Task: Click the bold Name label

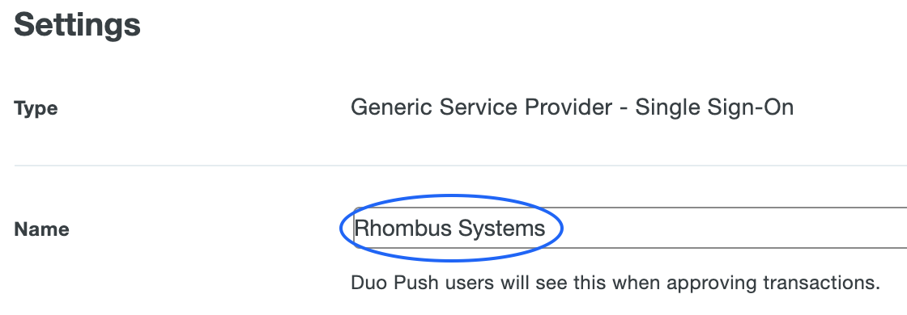Action: coord(41,229)
